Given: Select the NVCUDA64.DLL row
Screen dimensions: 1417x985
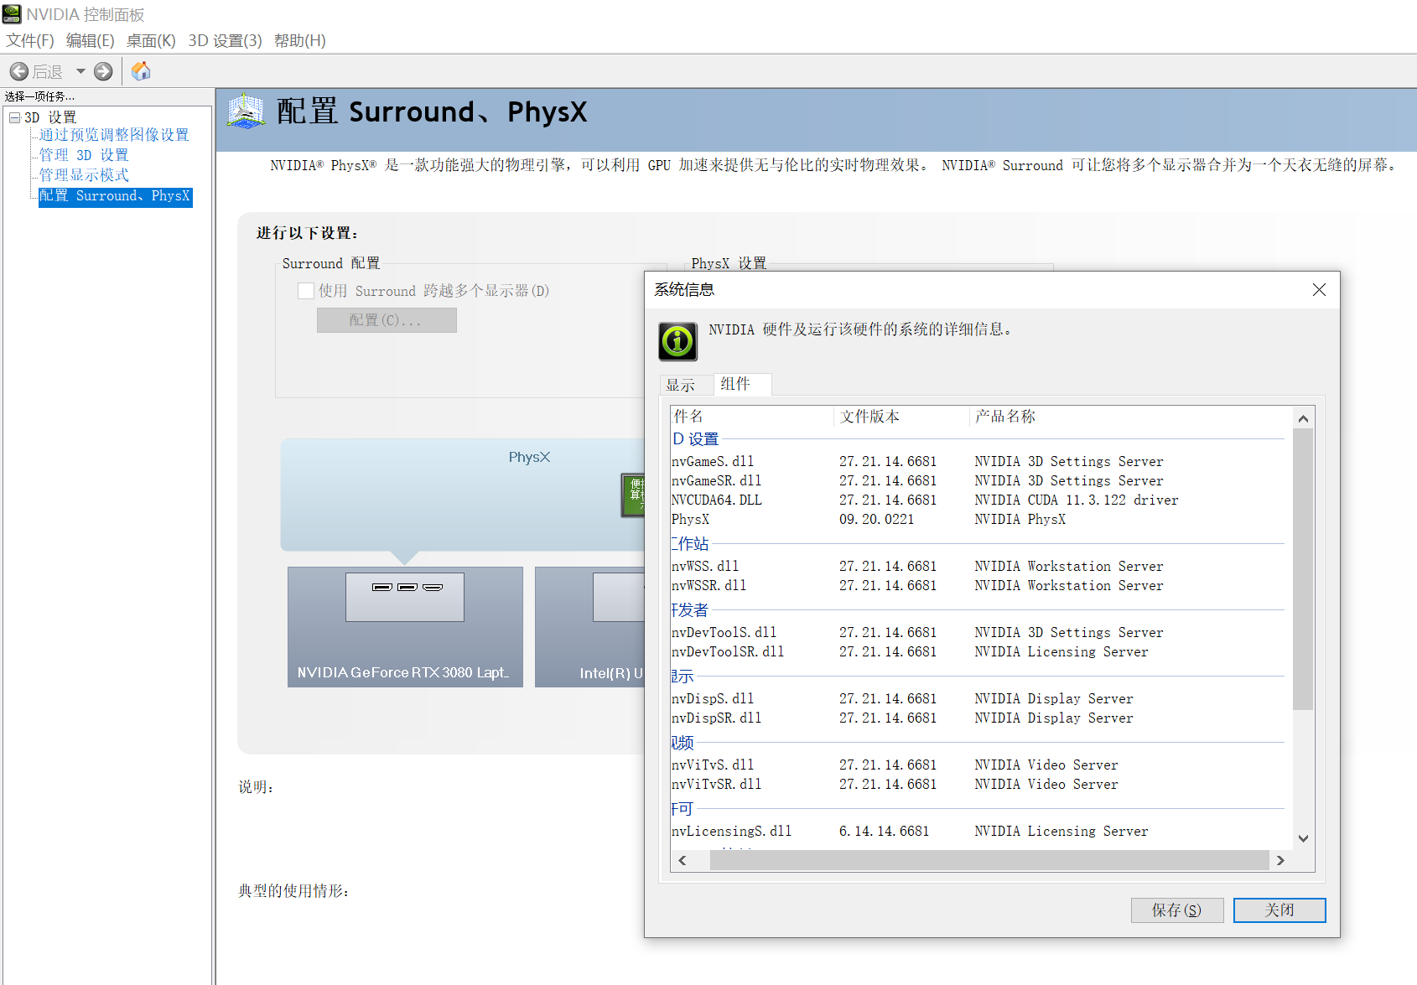Looking at the screenshot, I should click(977, 500).
